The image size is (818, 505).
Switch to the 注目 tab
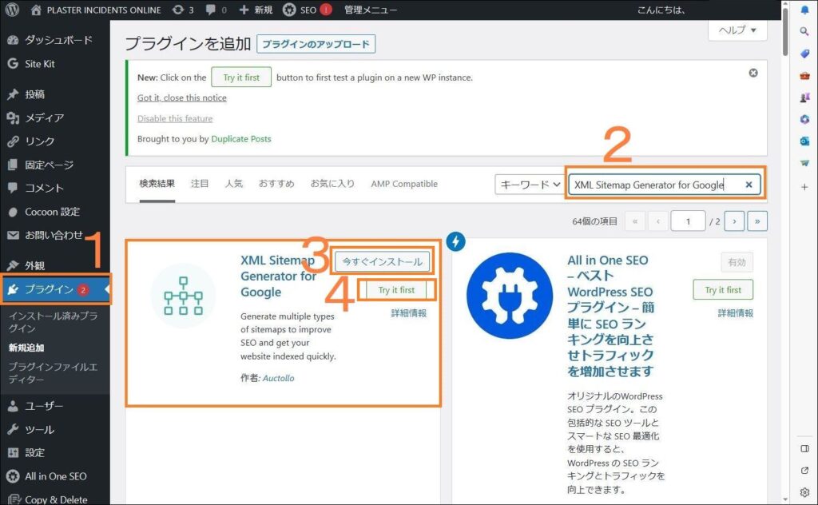click(200, 184)
